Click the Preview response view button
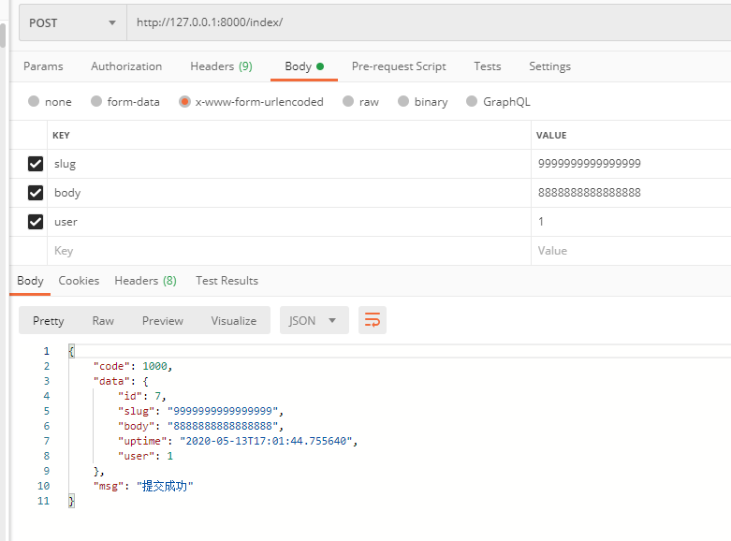 163,320
